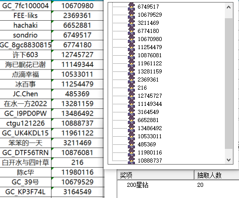Select spreadsheet cell ctgu121226

point(25,124)
